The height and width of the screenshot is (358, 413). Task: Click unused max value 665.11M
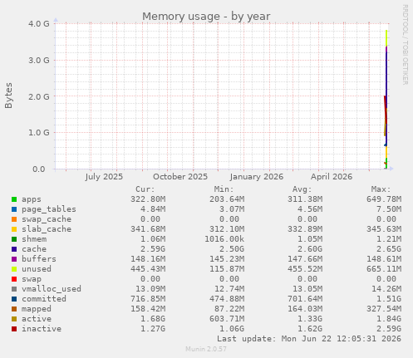point(384,269)
